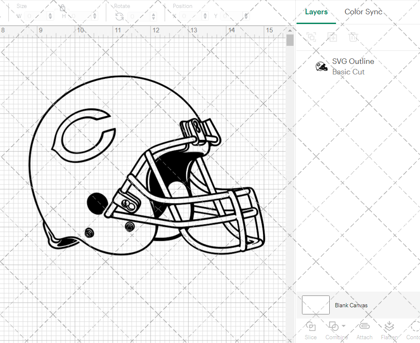Click the Position Y input field
The height and width of the screenshot is (343, 420).
pos(232,16)
